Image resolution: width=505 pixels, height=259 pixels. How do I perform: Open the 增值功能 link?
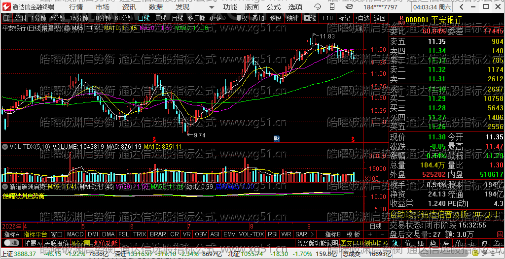pos(106,243)
